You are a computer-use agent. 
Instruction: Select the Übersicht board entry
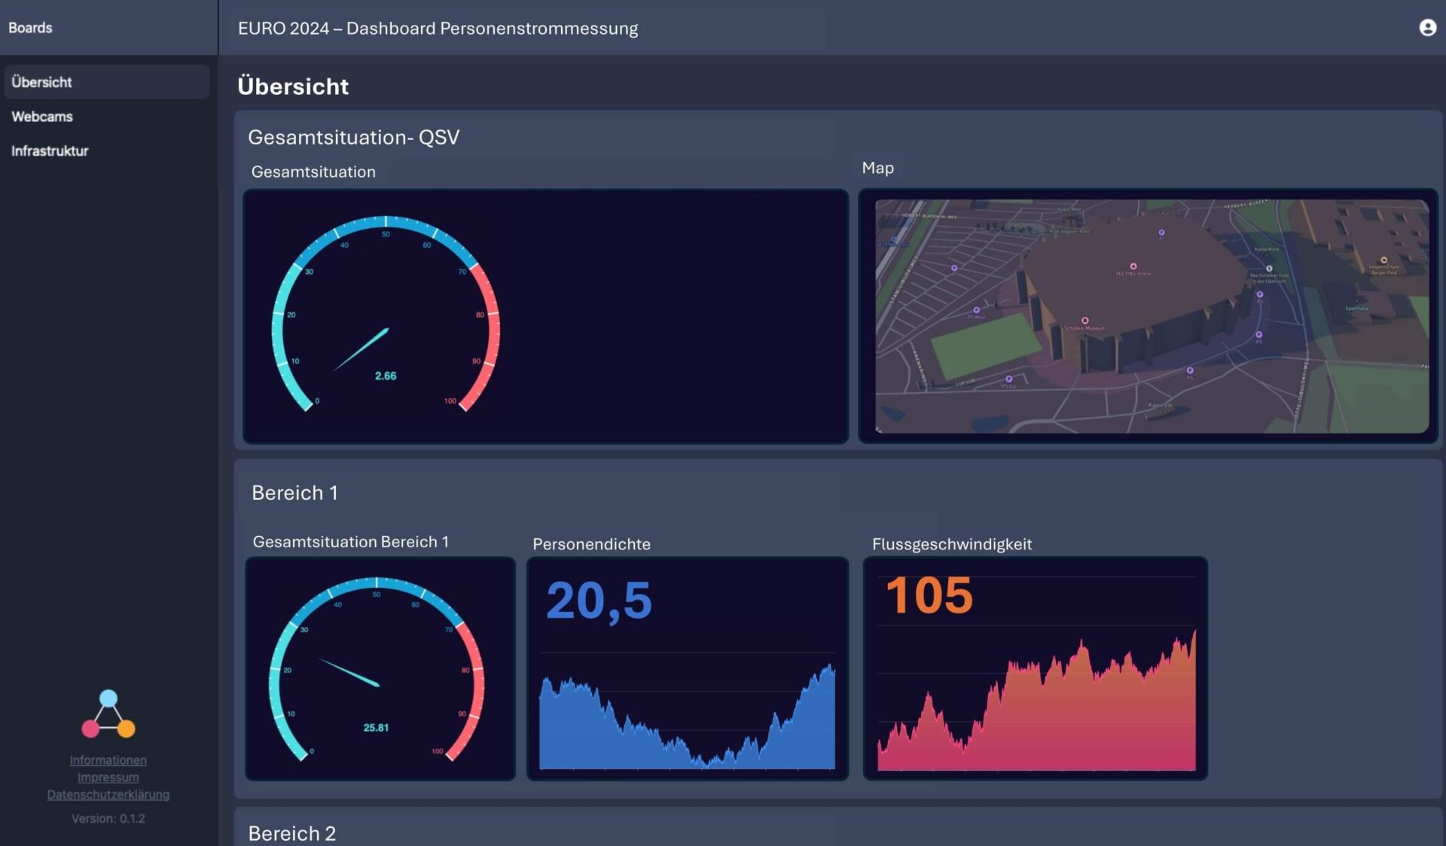point(41,82)
